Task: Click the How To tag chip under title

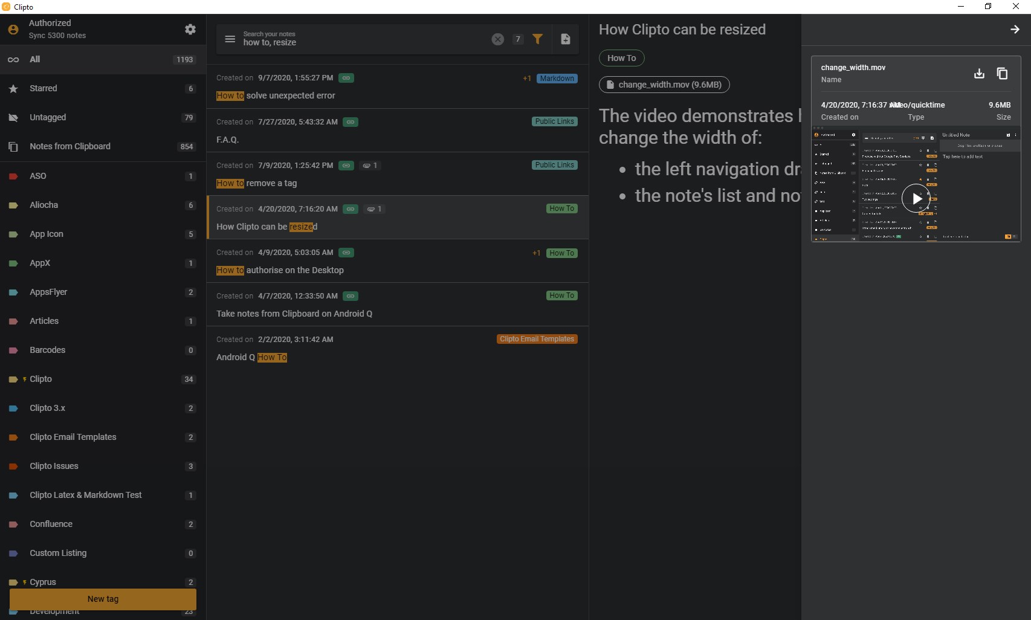Action: click(621, 58)
